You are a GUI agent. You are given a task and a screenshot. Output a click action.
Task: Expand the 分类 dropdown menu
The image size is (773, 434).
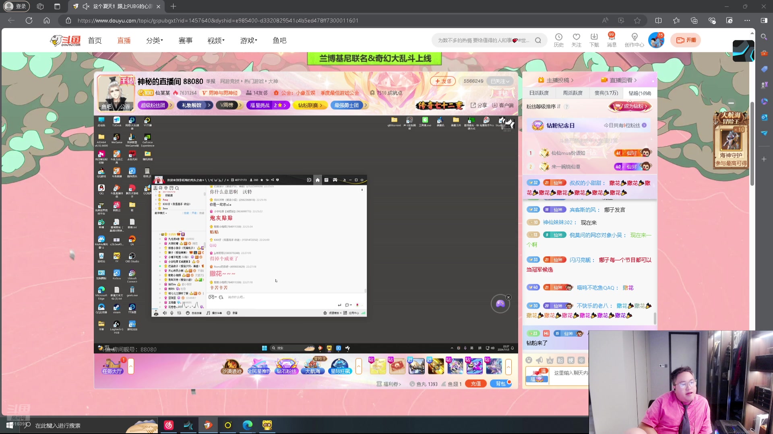155,41
